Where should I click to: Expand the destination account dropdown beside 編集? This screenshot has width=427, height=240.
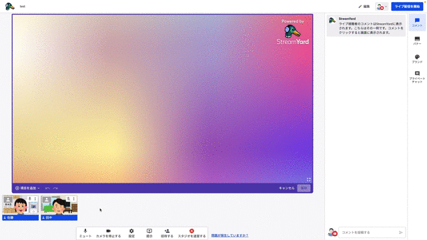coord(382,7)
